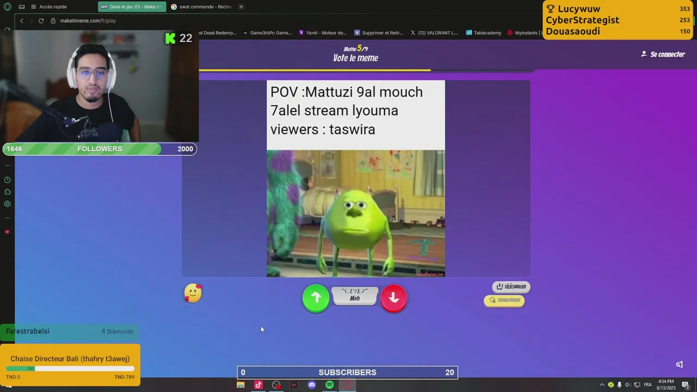Screen dimensions: 697x392
Task: Click the yellow Sauvegarder button
Action: [x=504, y=301]
